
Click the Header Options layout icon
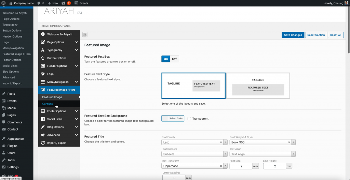pyautogui.click(x=43, y=66)
